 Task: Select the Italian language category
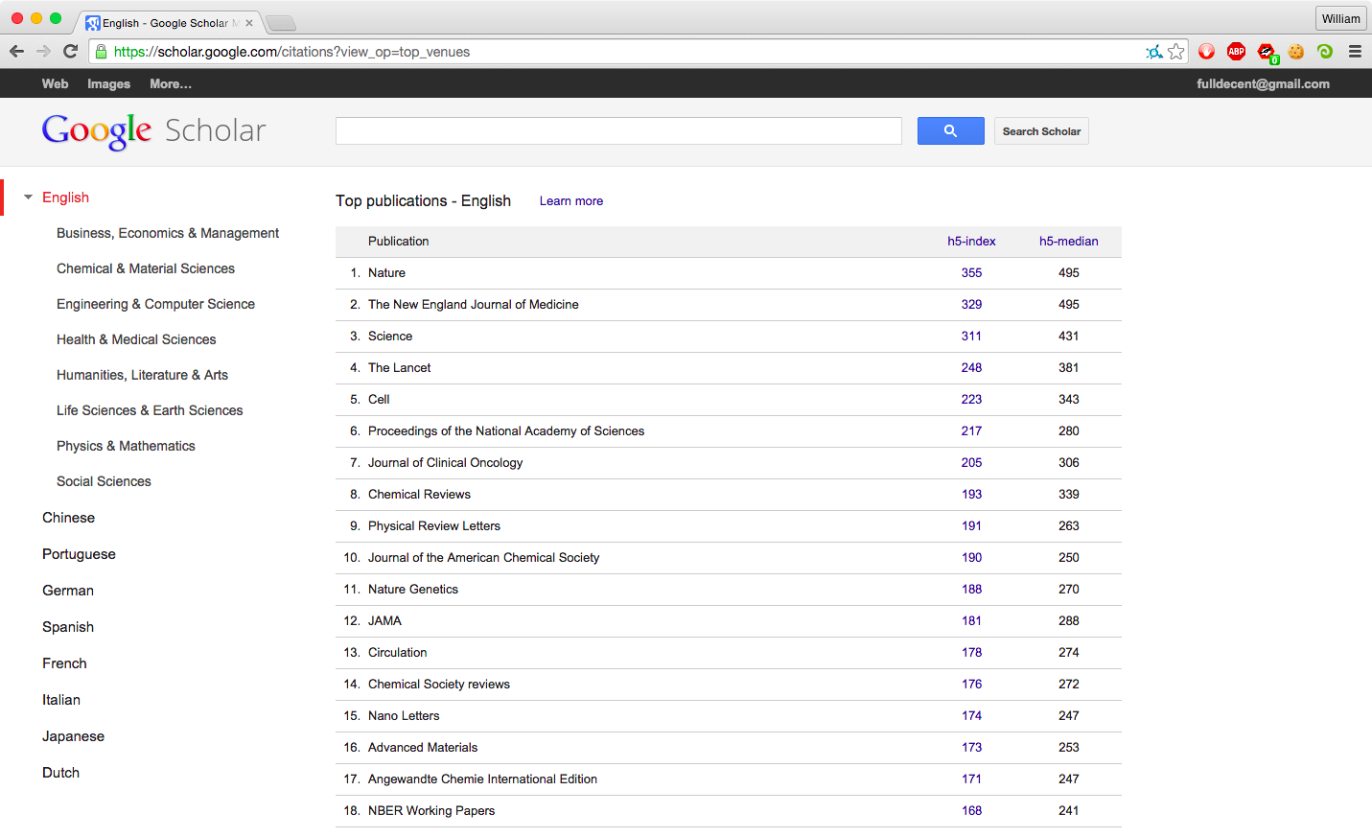pos(61,700)
